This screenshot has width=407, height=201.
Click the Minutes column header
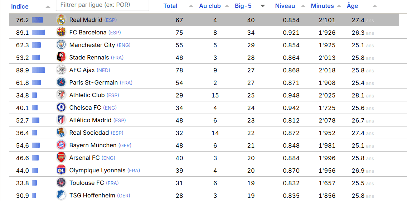click(x=323, y=6)
